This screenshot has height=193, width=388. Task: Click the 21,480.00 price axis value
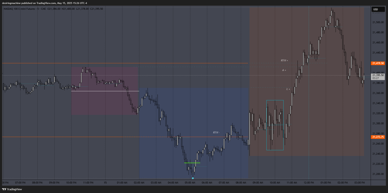(x=378, y=32)
